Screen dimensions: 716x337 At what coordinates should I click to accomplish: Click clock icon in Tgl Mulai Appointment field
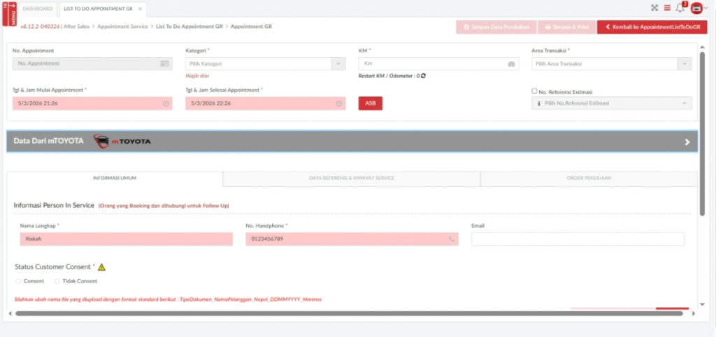point(166,103)
